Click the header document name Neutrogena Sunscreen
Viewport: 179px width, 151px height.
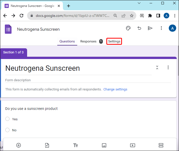coord(38,29)
